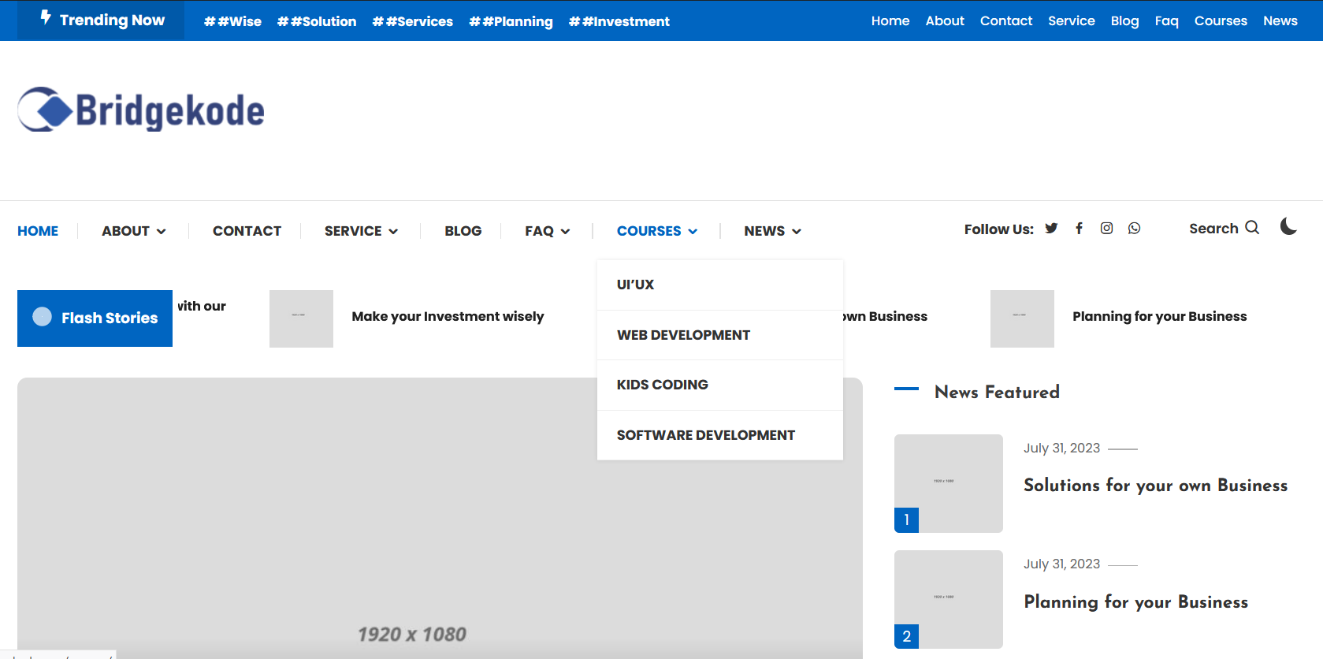Open the News dropdown in main navigation
The image size is (1323, 659).
point(772,231)
